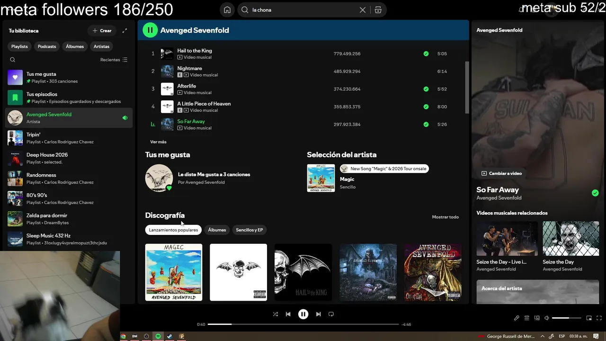Click the now-playing speaker icon on Avenged Sevenfold

[125, 118]
